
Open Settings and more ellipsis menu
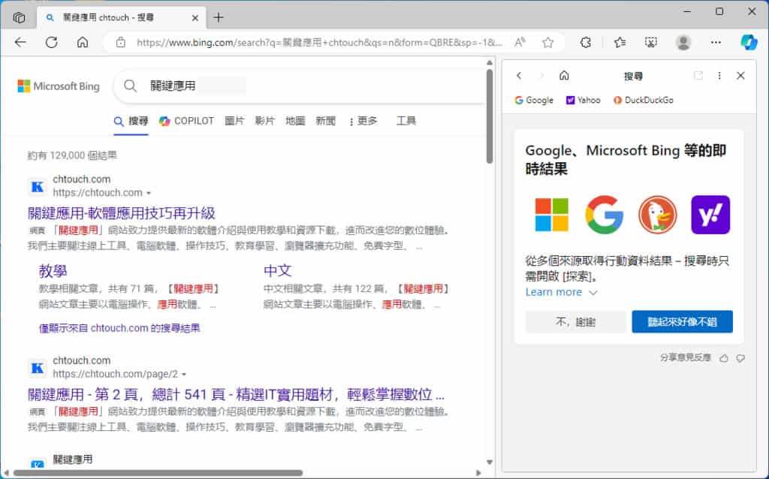(x=716, y=43)
